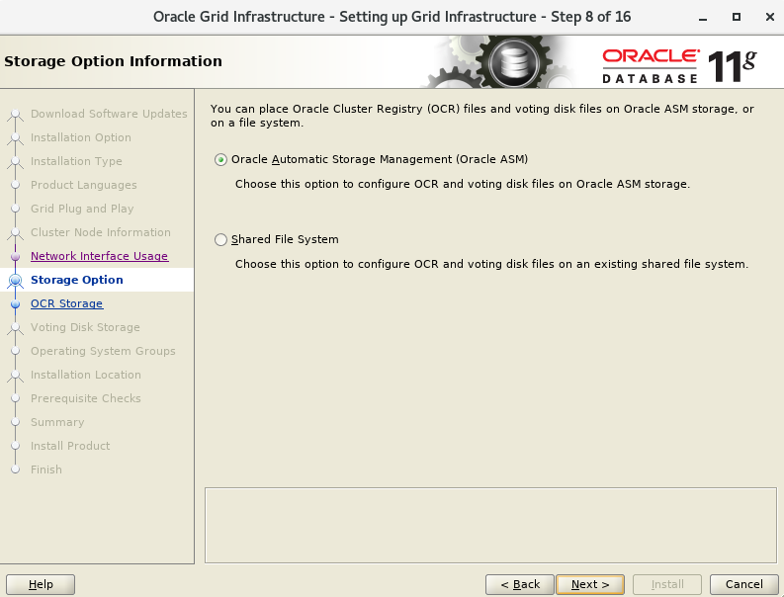Select Storage Option step in sidebar

pyautogui.click(x=77, y=280)
